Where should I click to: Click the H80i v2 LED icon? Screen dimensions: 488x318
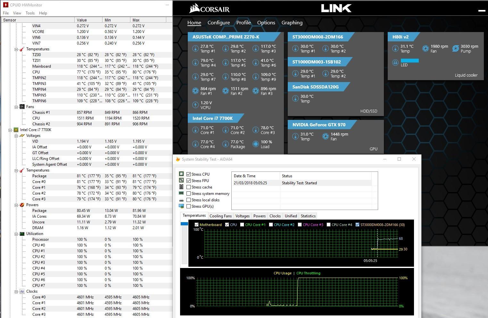(395, 63)
